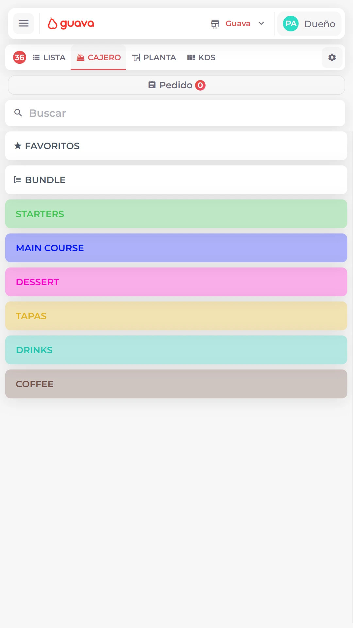Click the search magnifier icon
The height and width of the screenshot is (628, 353).
tap(18, 113)
